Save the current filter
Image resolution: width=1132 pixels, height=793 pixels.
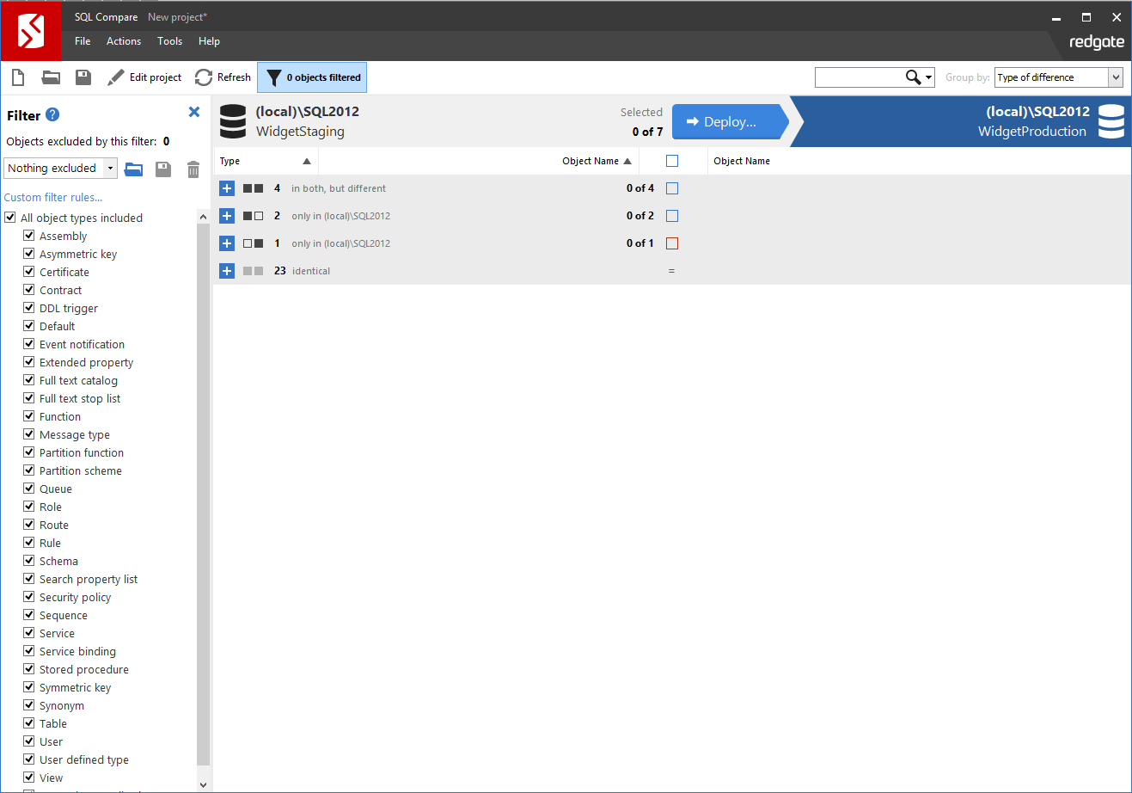coord(162,169)
